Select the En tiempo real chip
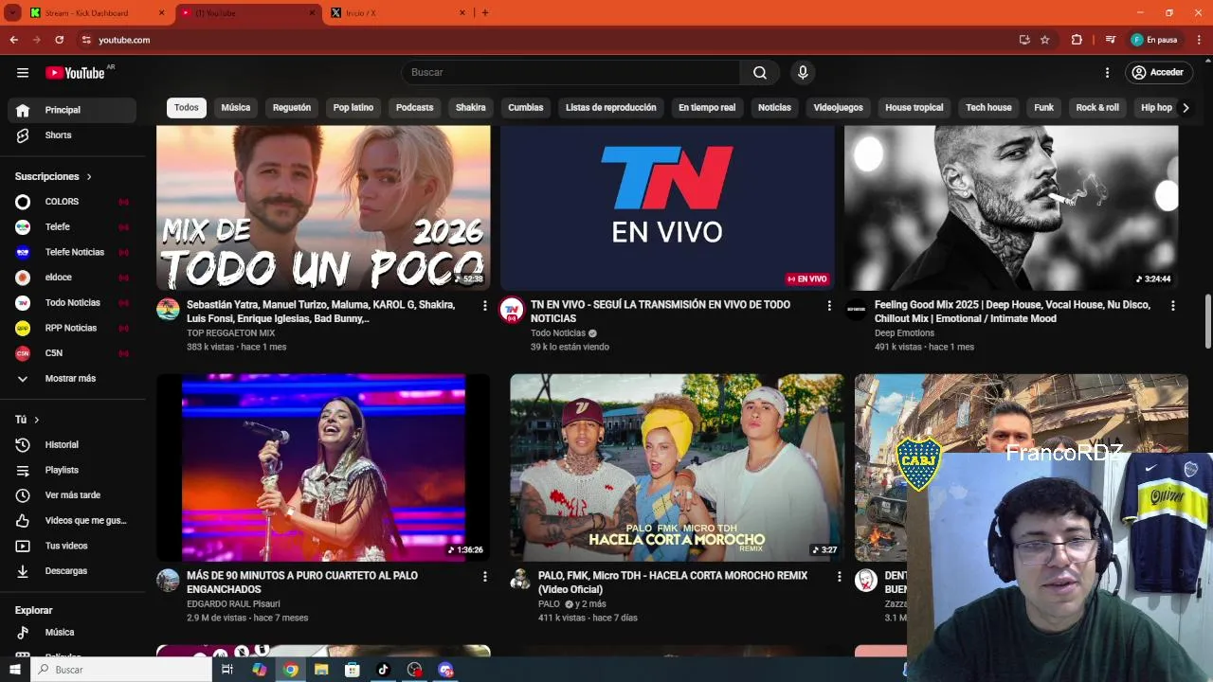Image resolution: width=1213 pixels, height=682 pixels. (707, 108)
